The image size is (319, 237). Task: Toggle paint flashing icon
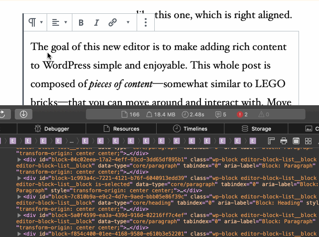click(x=296, y=141)
